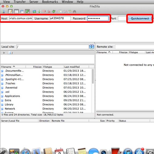Toggle directory comparison toolbar icon
The height and width of the screenshot is (154, 154).
(x=65, y=11)
